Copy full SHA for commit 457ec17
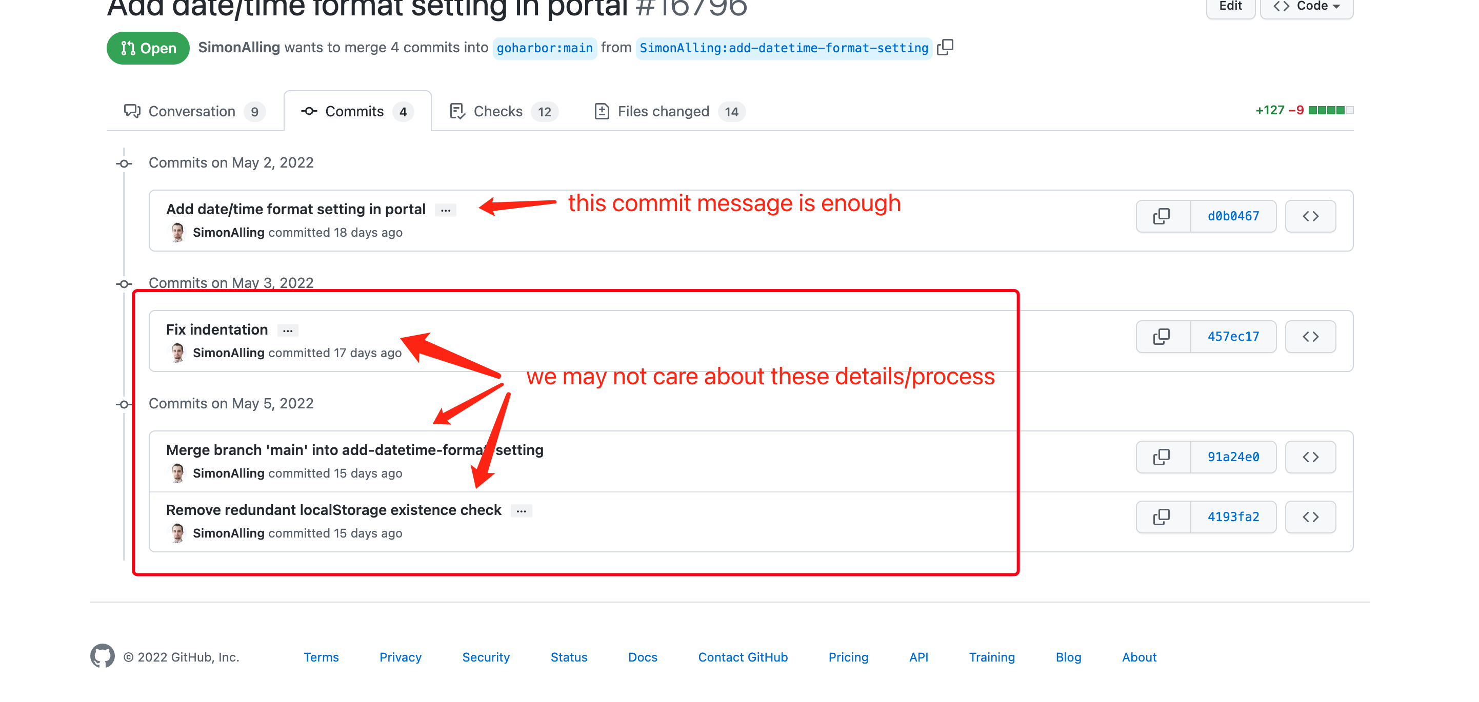 (x=1162, y=337)
